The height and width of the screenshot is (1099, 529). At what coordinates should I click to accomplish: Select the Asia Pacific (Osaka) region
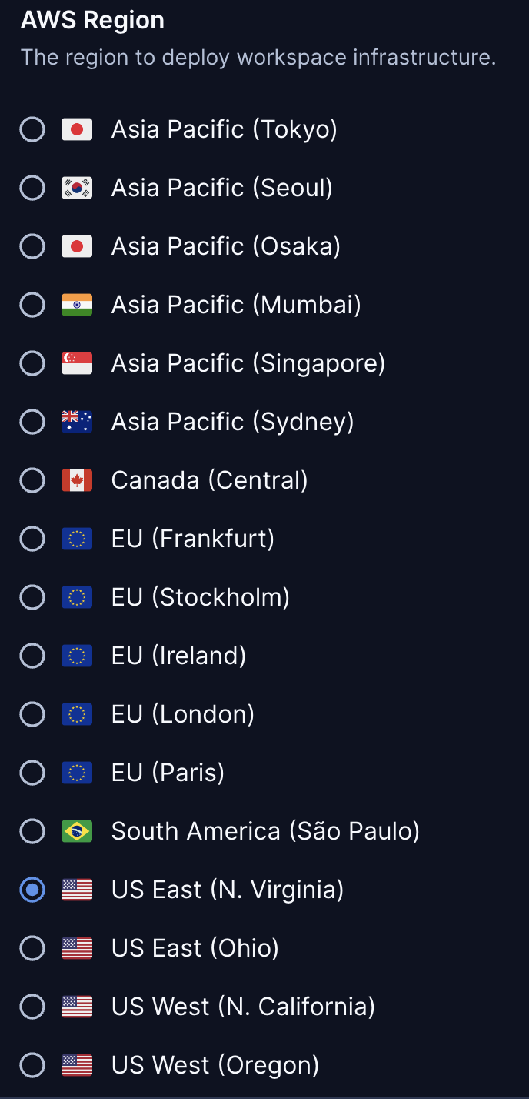click(32, 246)
